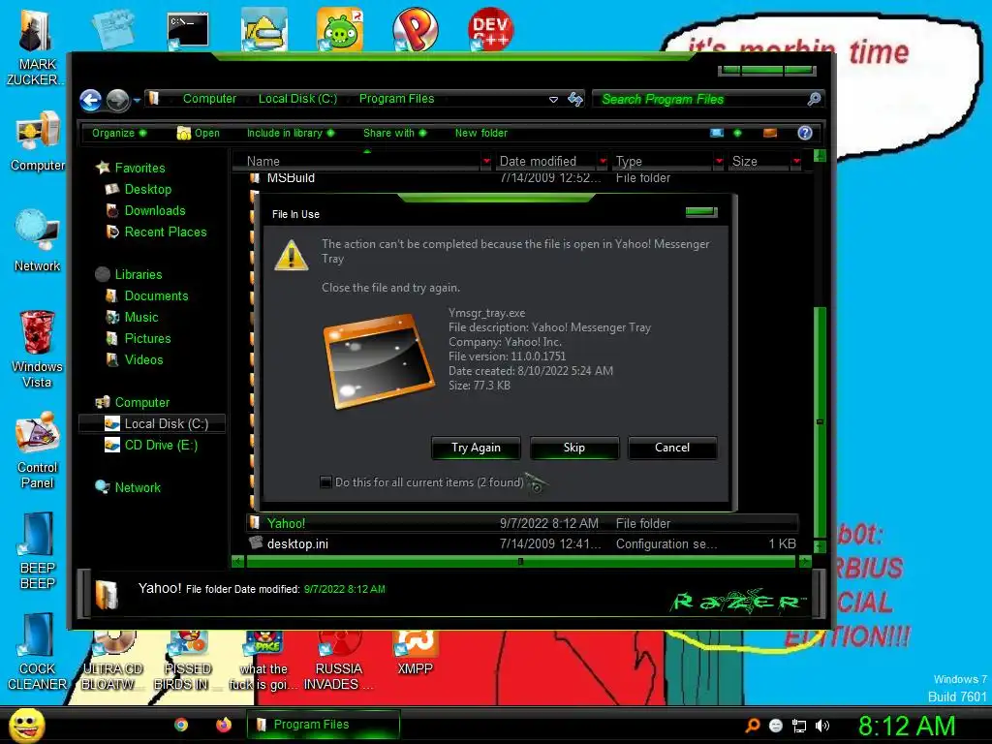Click the orange magnifier tray icon
Image resolution: width=992 pixels, height=744 pixels.
[753, 726]
